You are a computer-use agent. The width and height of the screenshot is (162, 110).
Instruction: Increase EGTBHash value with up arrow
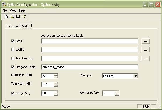point(56,75)
